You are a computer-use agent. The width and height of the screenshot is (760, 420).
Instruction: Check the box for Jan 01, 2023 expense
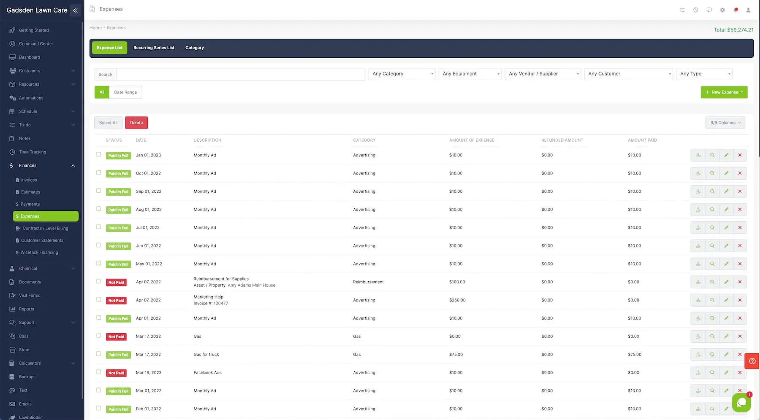(98, 155)
